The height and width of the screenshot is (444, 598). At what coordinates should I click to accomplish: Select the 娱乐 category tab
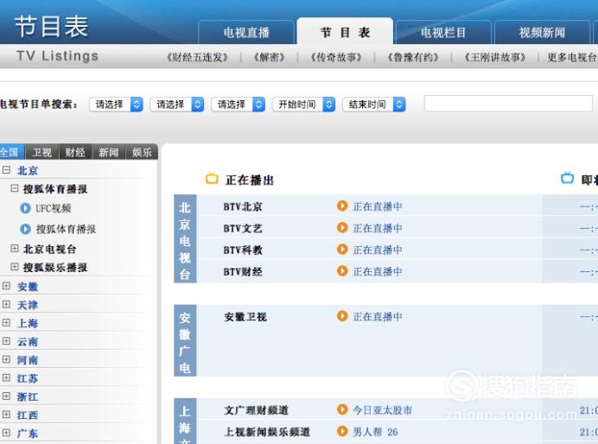(x=142, y=152)
